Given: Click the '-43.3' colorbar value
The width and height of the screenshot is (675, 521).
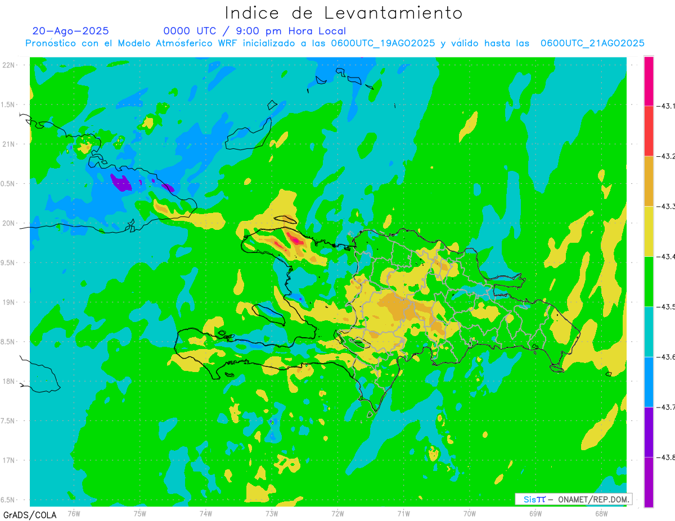Looking at the screenshot, I should (666, 206).
